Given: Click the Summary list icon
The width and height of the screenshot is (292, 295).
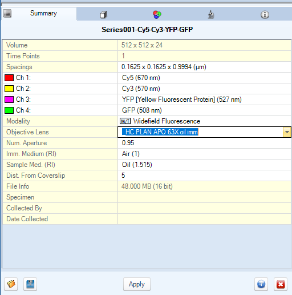Looking at the screenshot, I should [x=7, y=13].
